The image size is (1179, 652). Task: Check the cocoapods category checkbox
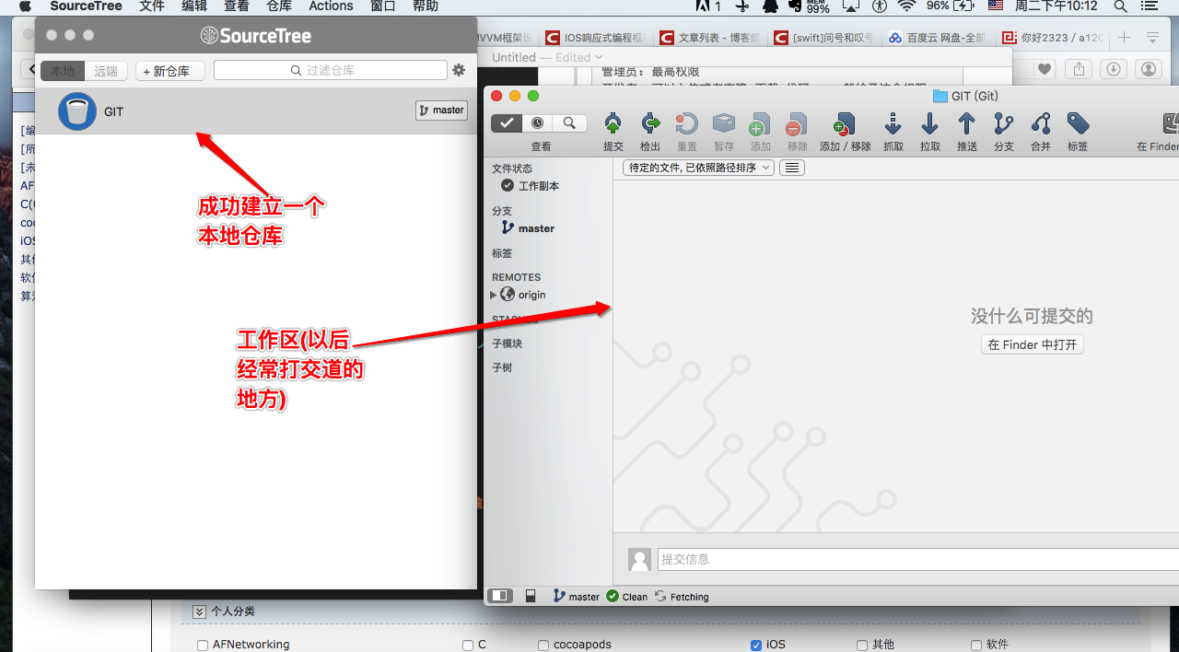click(543, 646)
